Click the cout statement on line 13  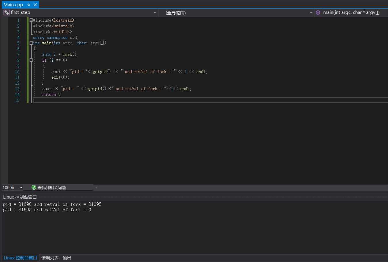(116, 89)
